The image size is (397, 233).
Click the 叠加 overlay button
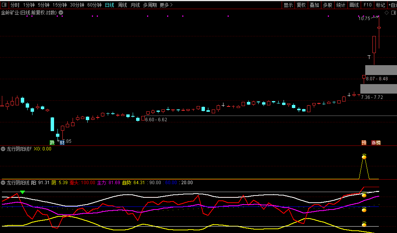315,5
